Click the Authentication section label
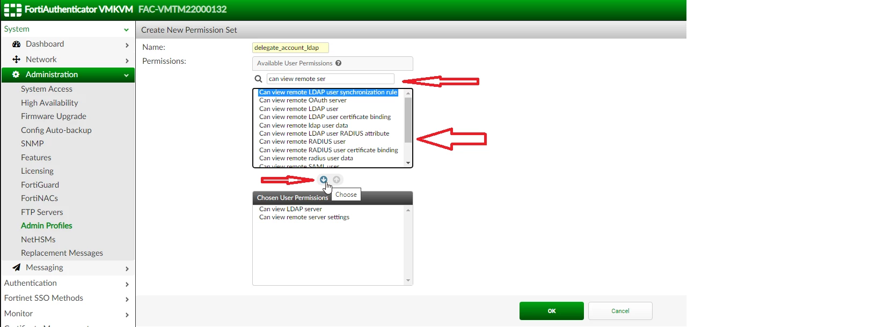 tap(31, 283)
